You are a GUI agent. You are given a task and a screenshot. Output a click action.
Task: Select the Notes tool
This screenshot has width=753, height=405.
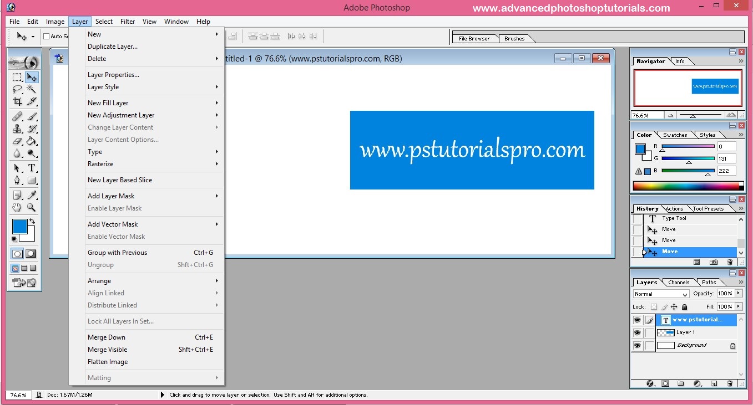(17, 195)
